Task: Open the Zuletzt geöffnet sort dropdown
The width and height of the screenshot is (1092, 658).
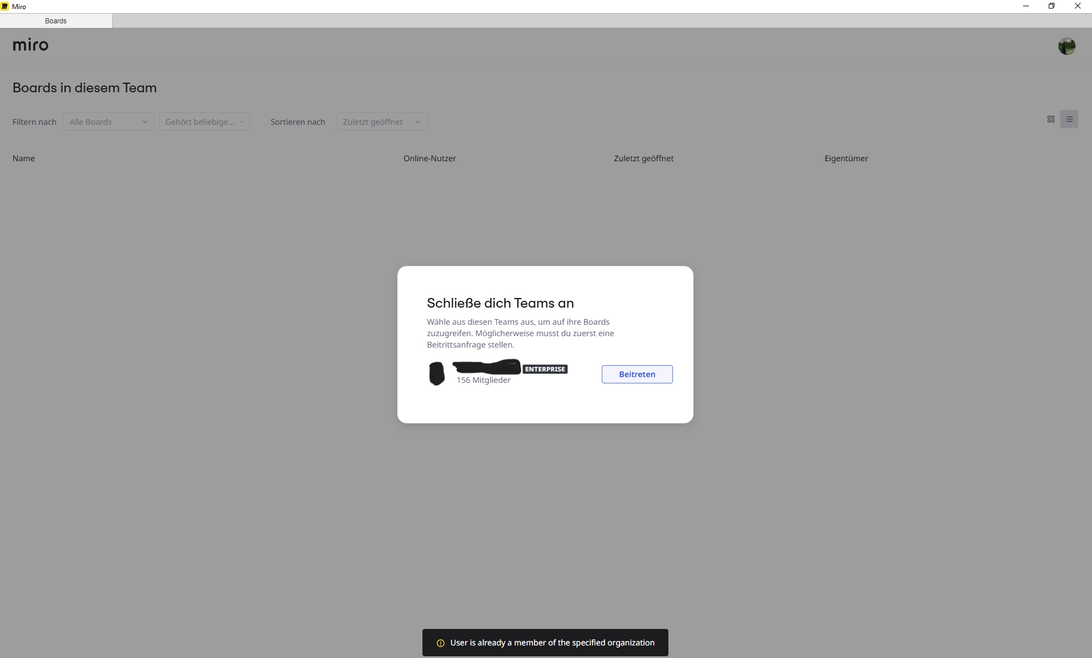Action: click(x=381, y=121)
